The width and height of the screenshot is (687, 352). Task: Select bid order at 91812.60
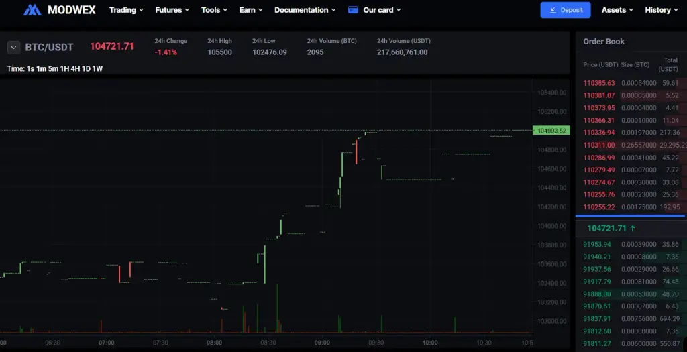tap(631, 331)
